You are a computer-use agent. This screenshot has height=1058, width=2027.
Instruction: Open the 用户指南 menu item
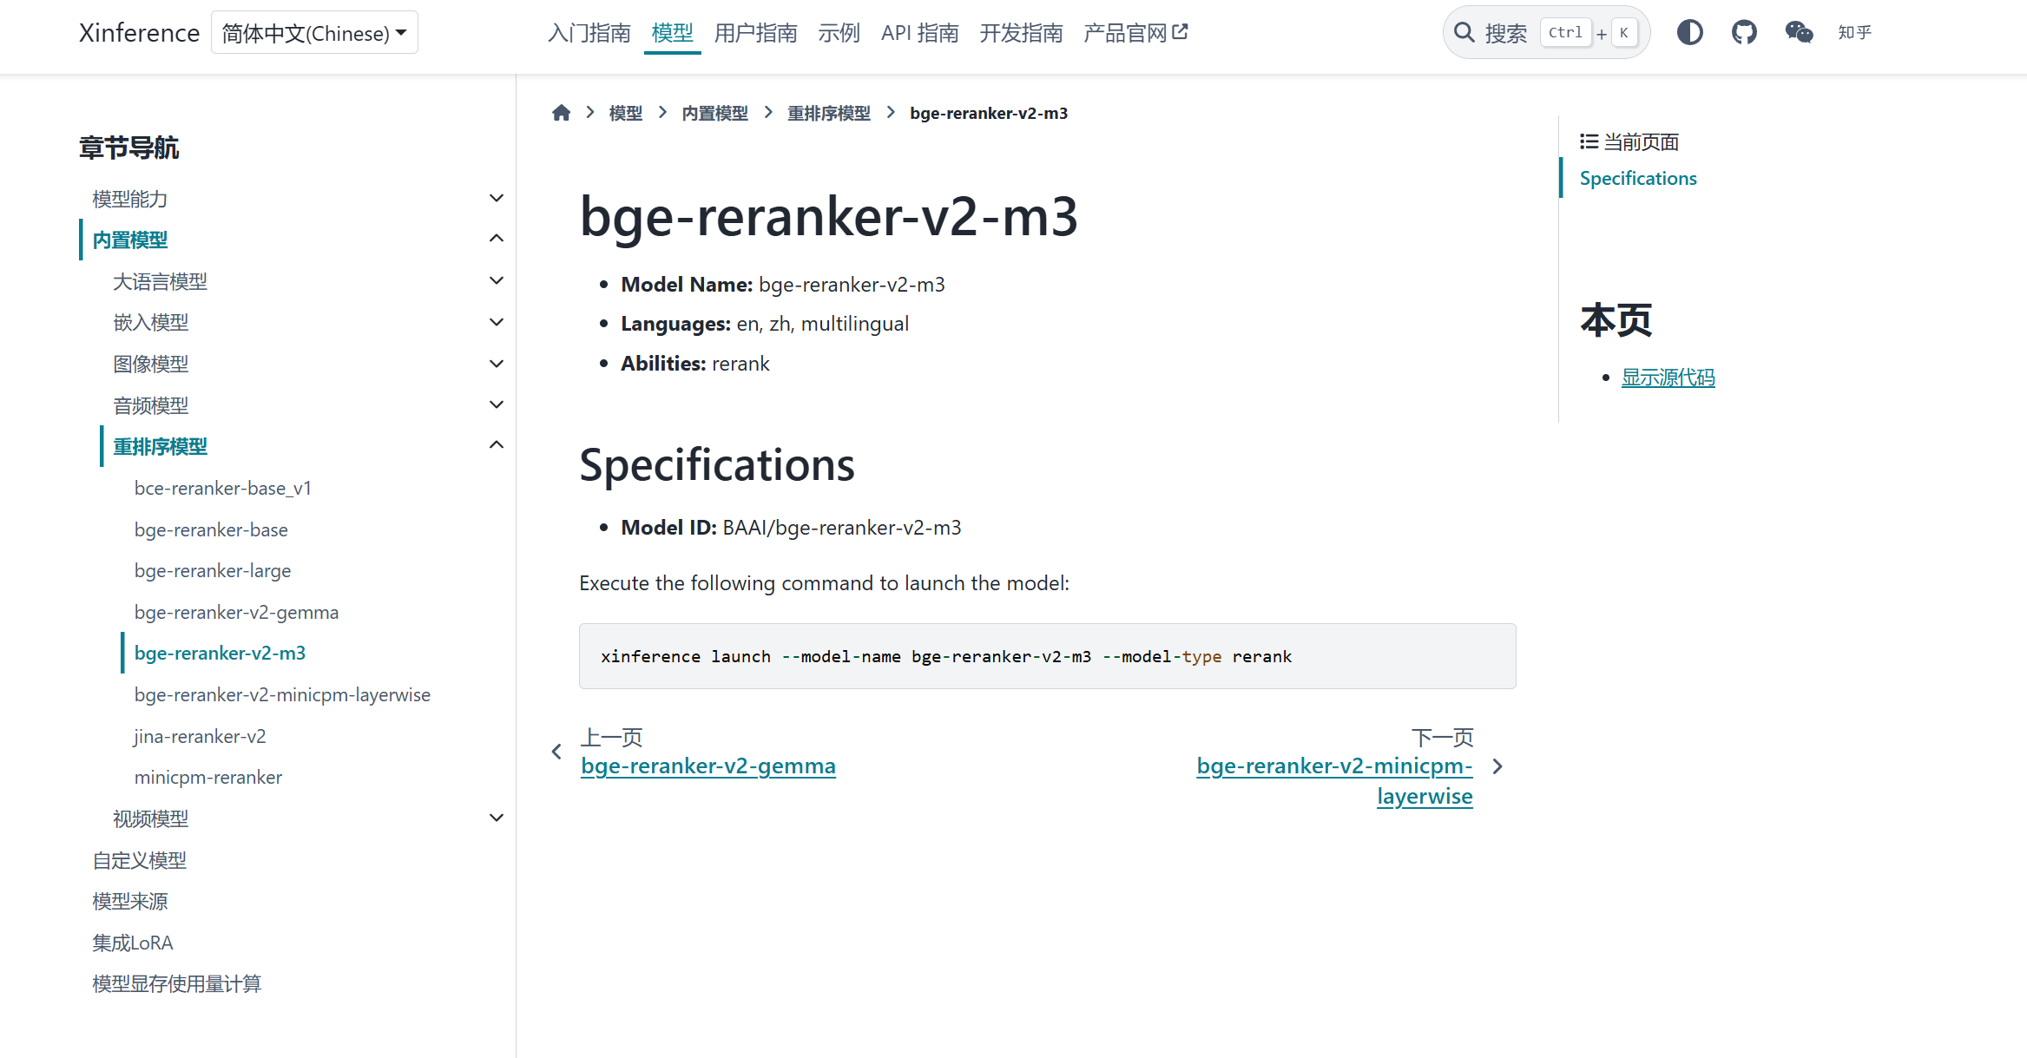[754, 32]
